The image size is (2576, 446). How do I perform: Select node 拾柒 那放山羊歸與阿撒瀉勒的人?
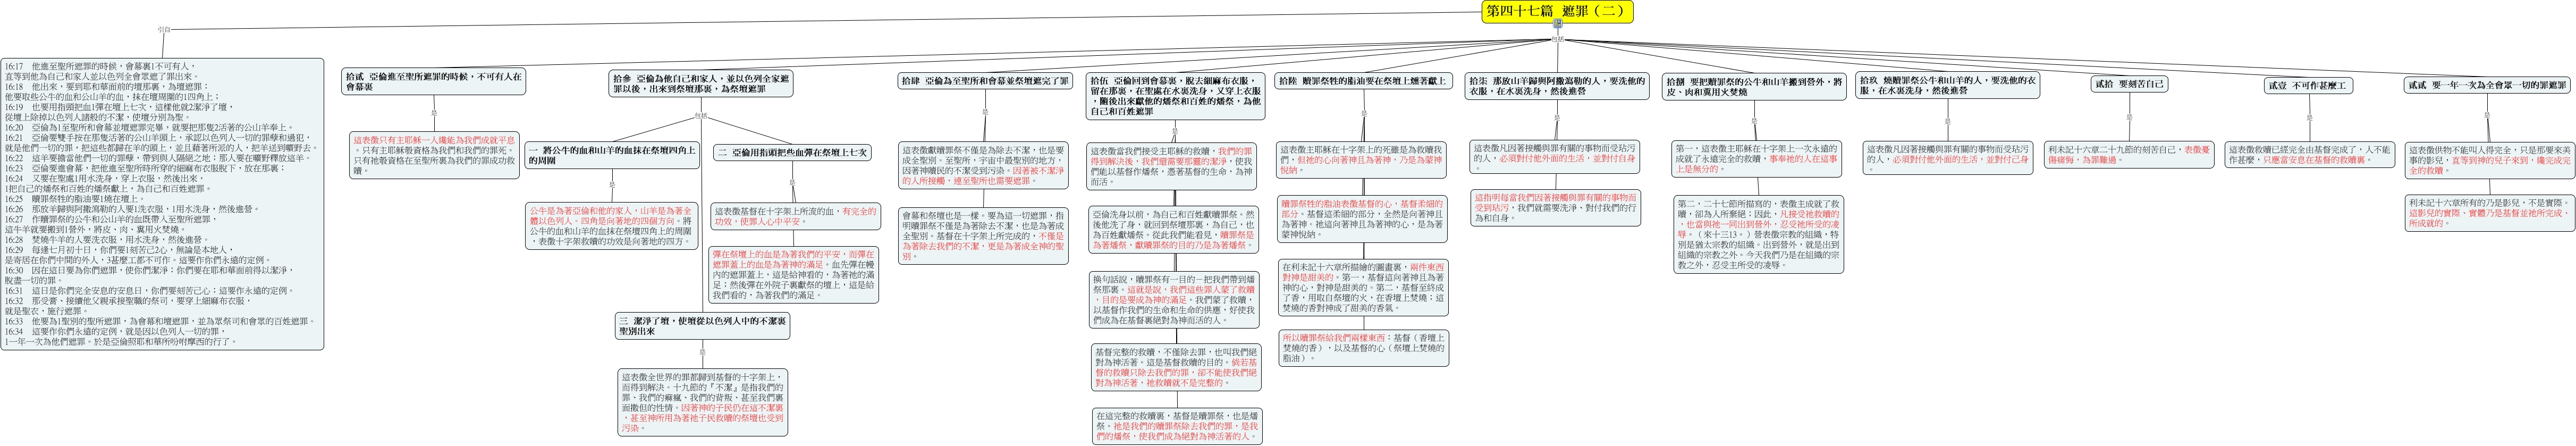coord(1556,87)
